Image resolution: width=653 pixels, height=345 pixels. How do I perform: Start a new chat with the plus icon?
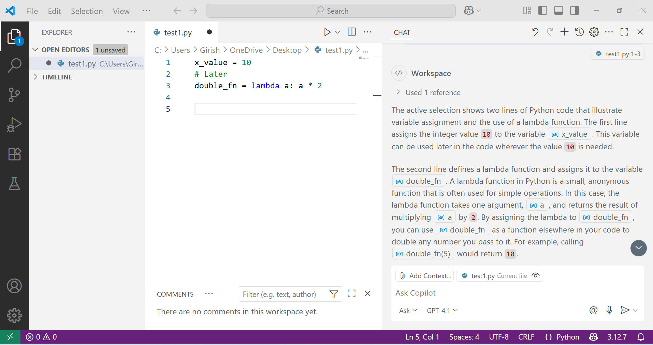click(564, 32)
